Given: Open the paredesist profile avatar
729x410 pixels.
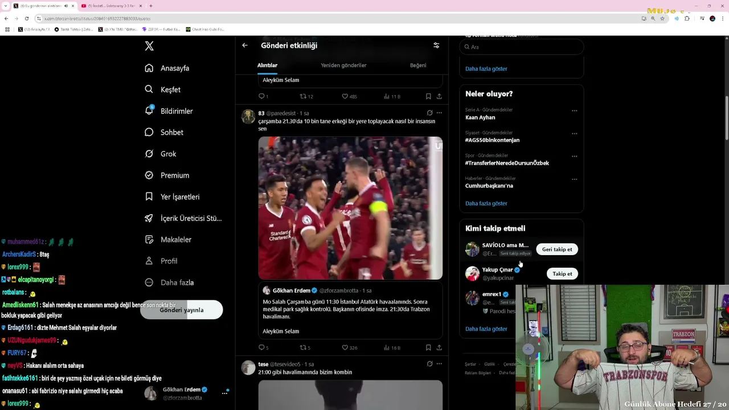Looking at the screenshot, I should point(248,117).
